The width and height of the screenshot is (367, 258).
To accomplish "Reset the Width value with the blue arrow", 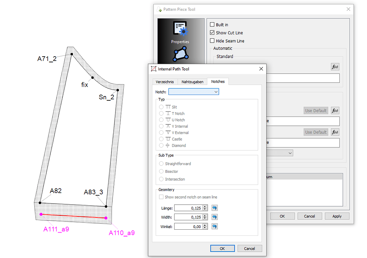I will tap(214, 217).
